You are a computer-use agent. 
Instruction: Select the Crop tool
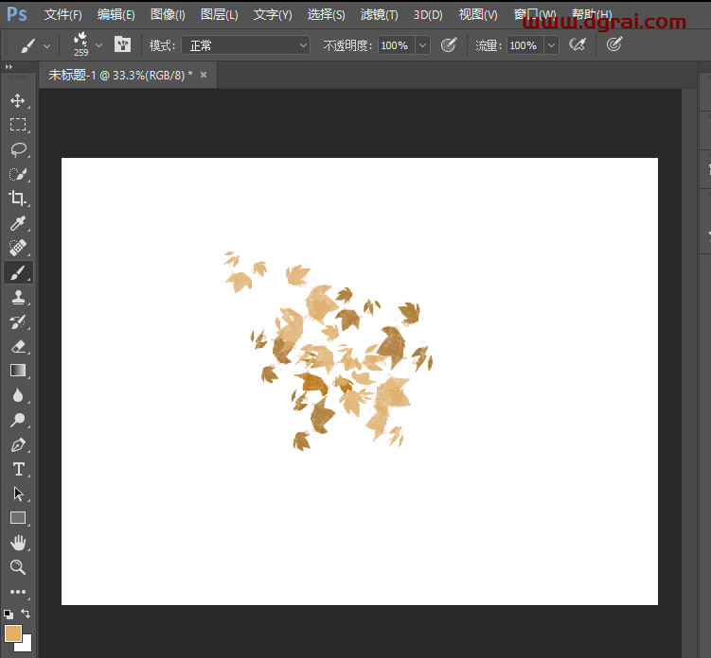[18, 199]
